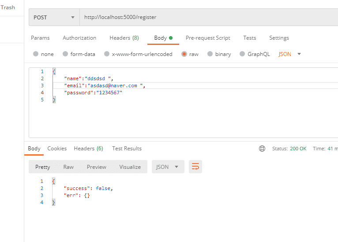Expand the orange JSON body format dropdown
338x242 pixels.
[x=289, y=54]
